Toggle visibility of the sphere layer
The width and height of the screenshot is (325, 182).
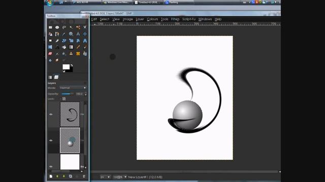tap(51, 141)
